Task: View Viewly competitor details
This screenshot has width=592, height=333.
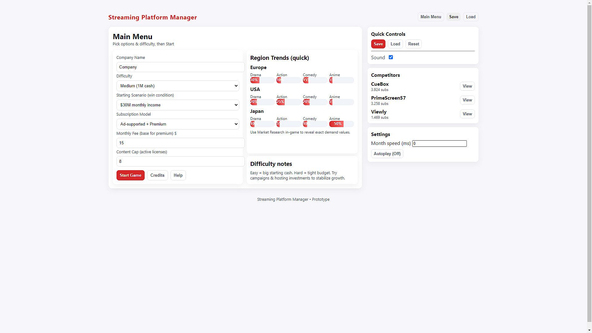Action: point(467,114)
